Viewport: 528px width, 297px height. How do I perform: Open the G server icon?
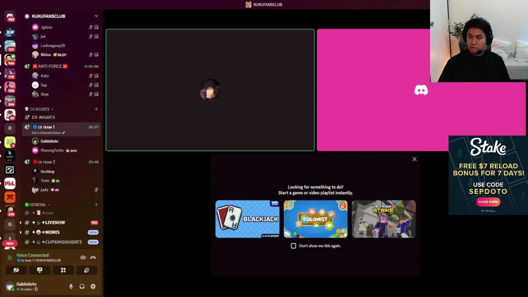pos(10,224)
